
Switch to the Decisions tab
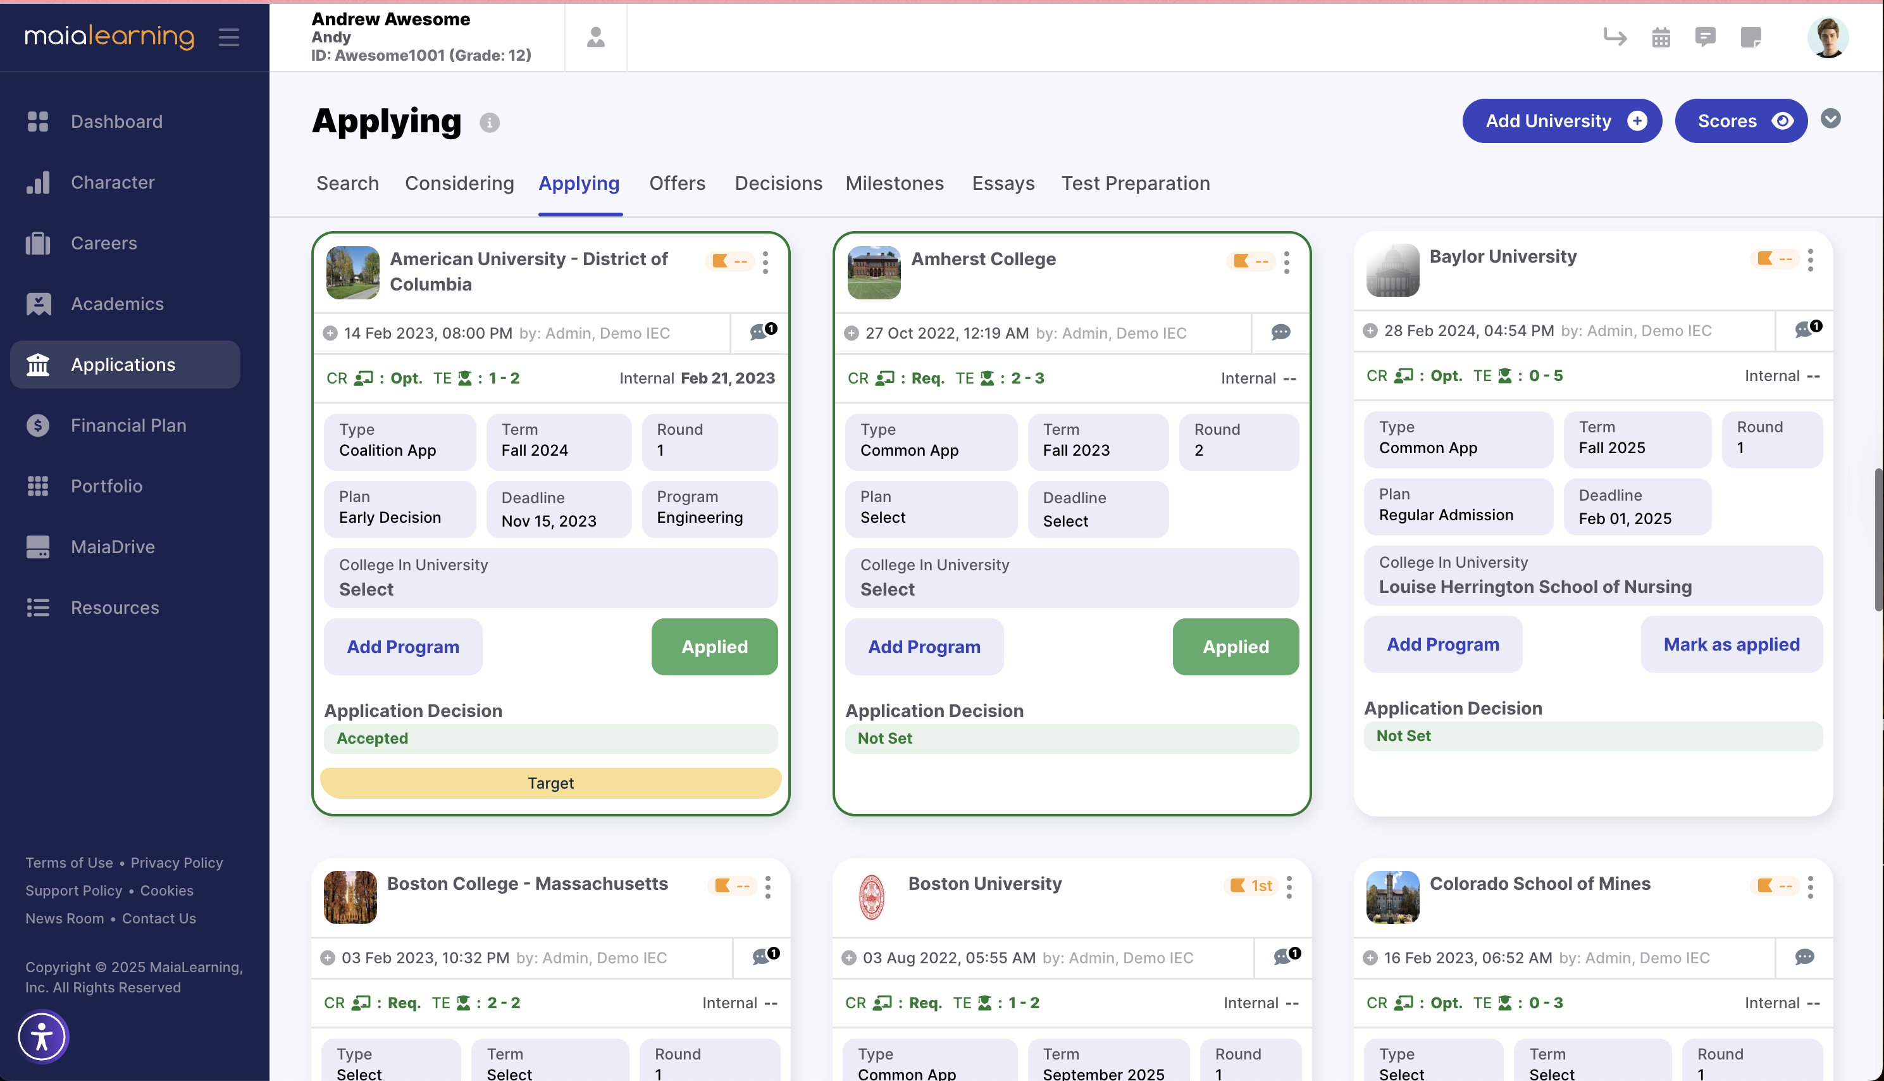778,184
